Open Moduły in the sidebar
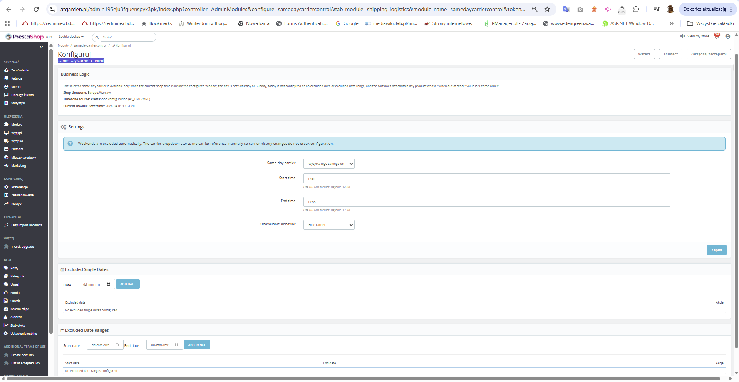 point(17,125)
